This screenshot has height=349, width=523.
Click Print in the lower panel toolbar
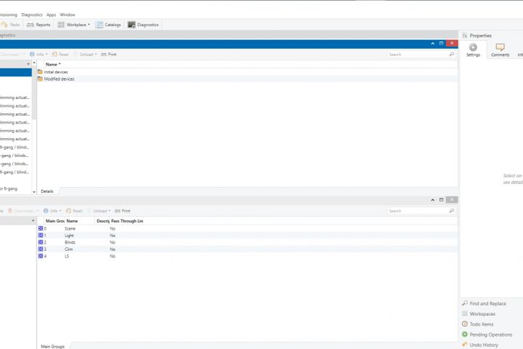pyautogui.click(x=123, y=211)
